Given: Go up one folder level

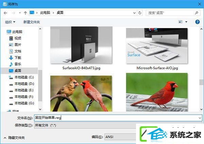Looking at the screenshot, I should coord(26,13).
